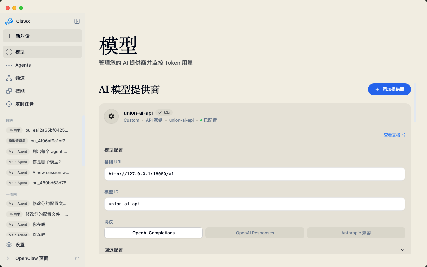Open Main Agent chat ou_489bd63d75…
The image size is (427, 267).
coord(42,183)
